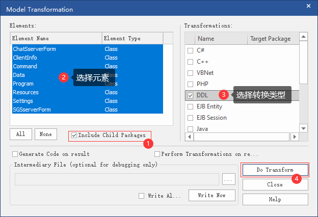Screen dimensions: 318x217
Task: Tick the EJB Entity checkbox
Action: pyautogui.click(x=190, y=106)
